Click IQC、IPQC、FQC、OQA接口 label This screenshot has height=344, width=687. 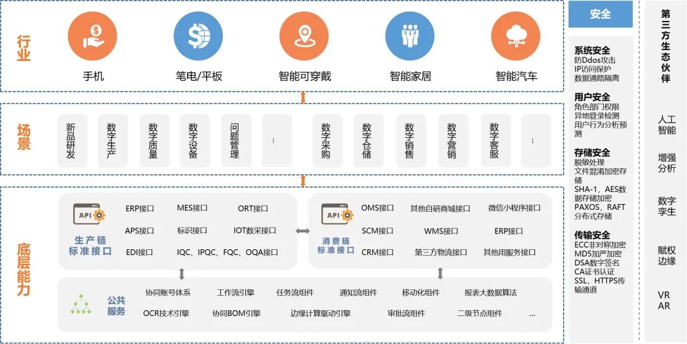tap(227, 252)
